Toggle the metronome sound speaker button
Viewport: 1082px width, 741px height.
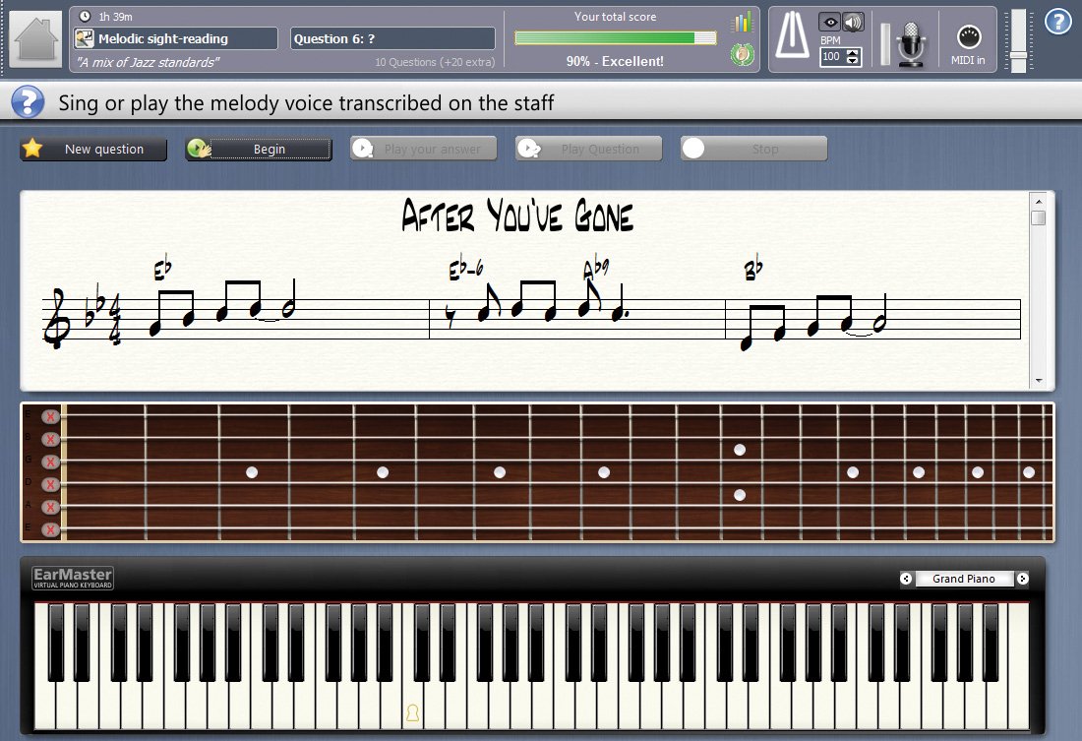pyautogui.click(x=853, y=22)
